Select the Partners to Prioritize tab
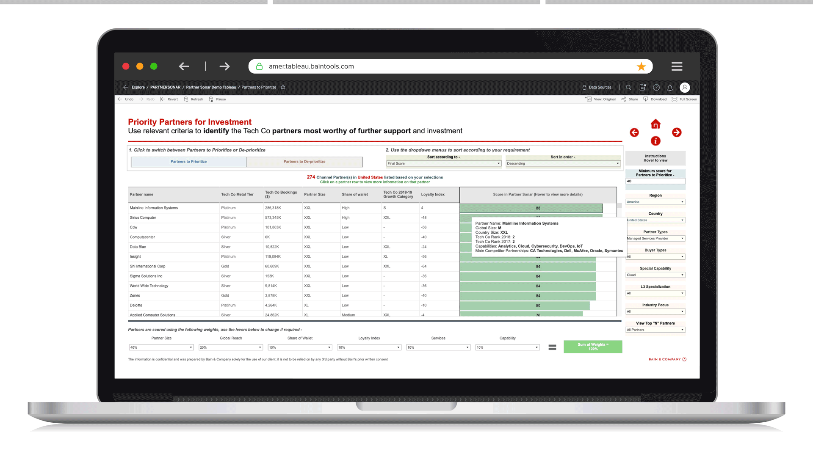Image resolution: width=813 pixels, height=457 pixels. (x=188, y=162)
